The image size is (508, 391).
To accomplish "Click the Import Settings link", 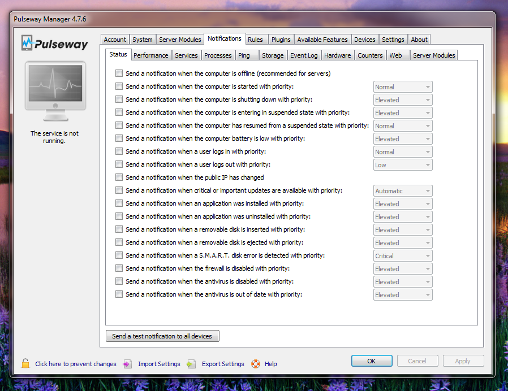I will pyautogui.click(x=159, y=364).
